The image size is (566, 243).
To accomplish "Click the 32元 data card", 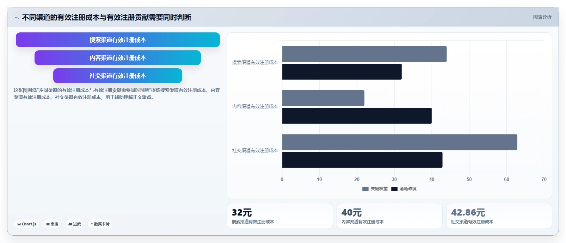I will (x=280, y=216).
